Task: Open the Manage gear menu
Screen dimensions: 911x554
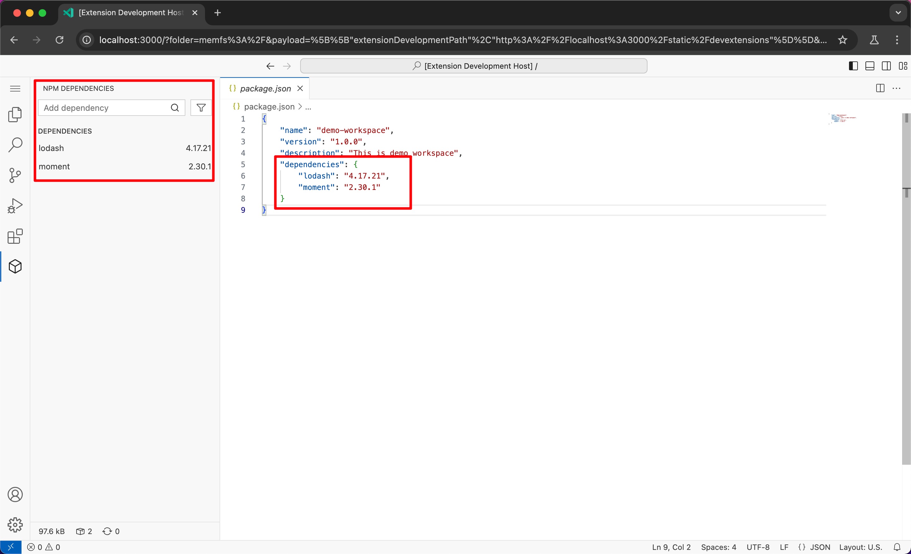Action: (15, 525)
